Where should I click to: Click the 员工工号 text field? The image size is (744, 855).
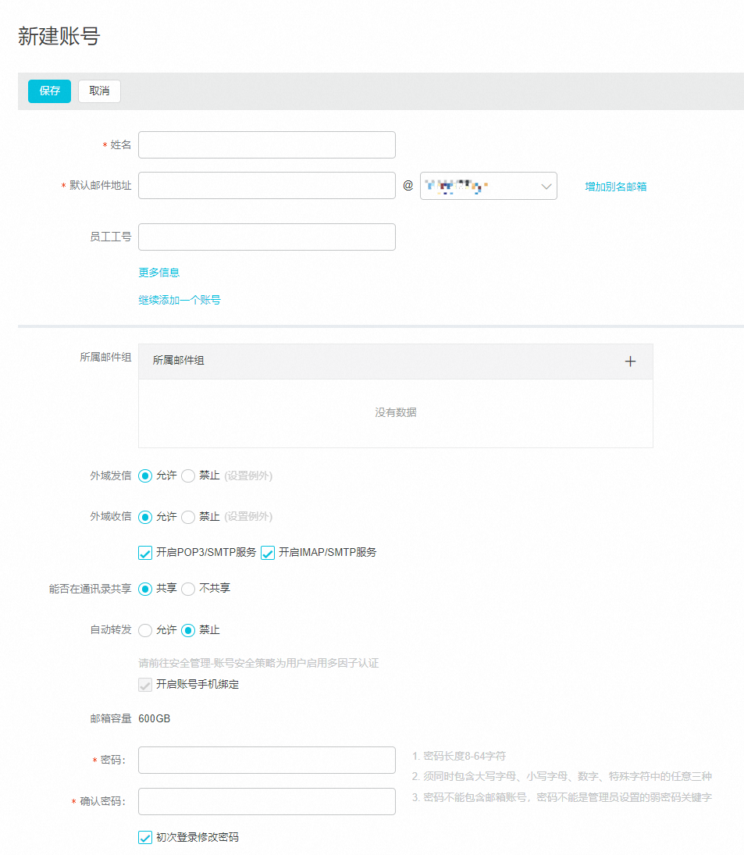tap(266, 237)
